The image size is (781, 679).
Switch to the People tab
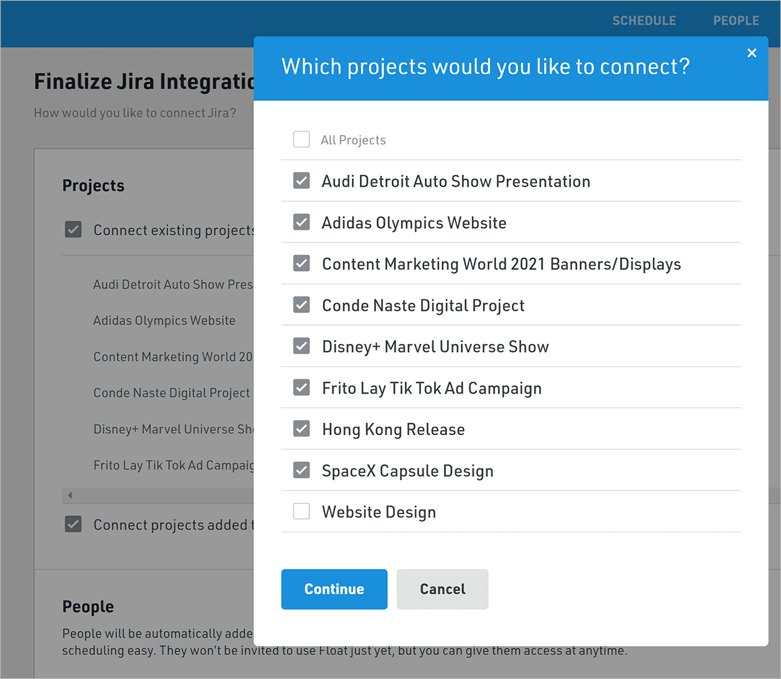point(735,21)
